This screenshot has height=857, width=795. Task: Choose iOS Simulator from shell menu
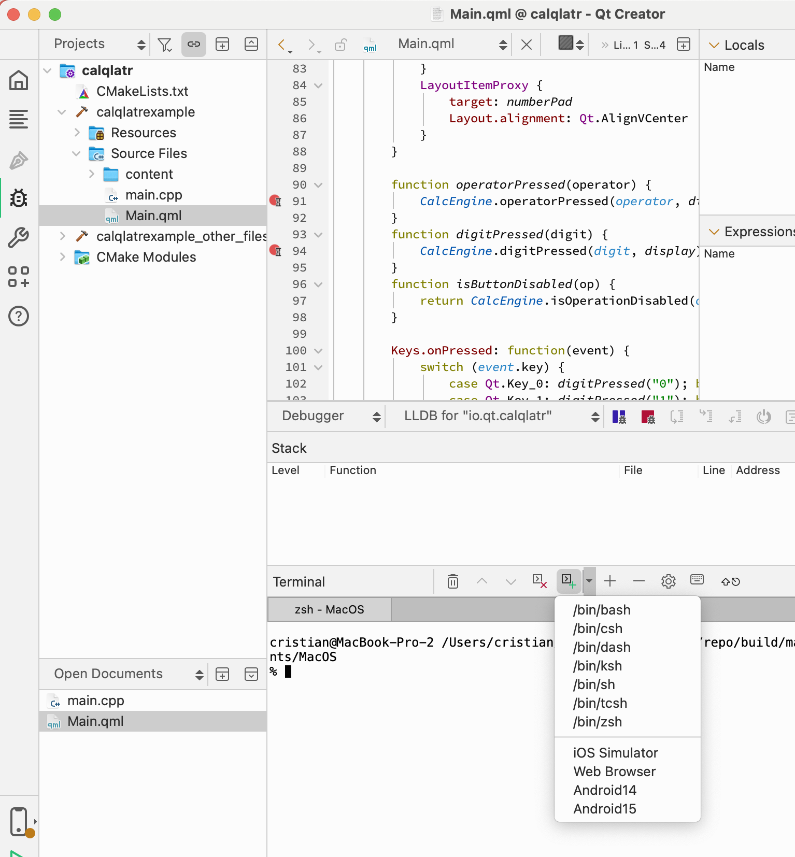tap(628, 753)
